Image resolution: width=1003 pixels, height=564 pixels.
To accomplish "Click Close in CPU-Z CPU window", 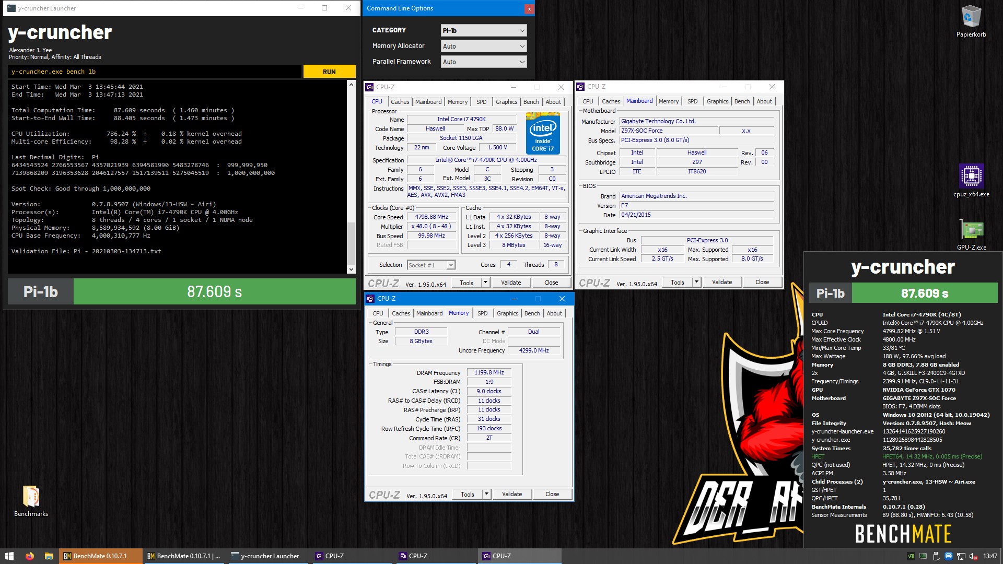I will pyautogui.click(x=551, y=283).
